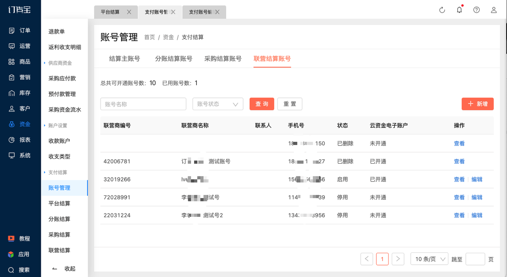Open the user profile icon
The width and height of the screenshot is (507, 277).
pos(494,10)
